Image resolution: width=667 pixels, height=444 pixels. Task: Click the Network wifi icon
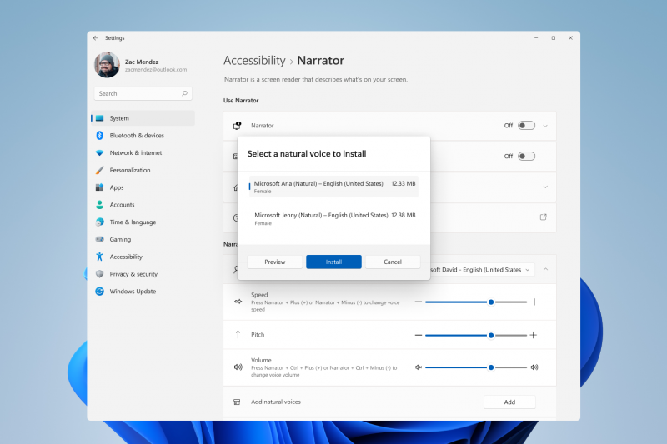coord(99,153)
